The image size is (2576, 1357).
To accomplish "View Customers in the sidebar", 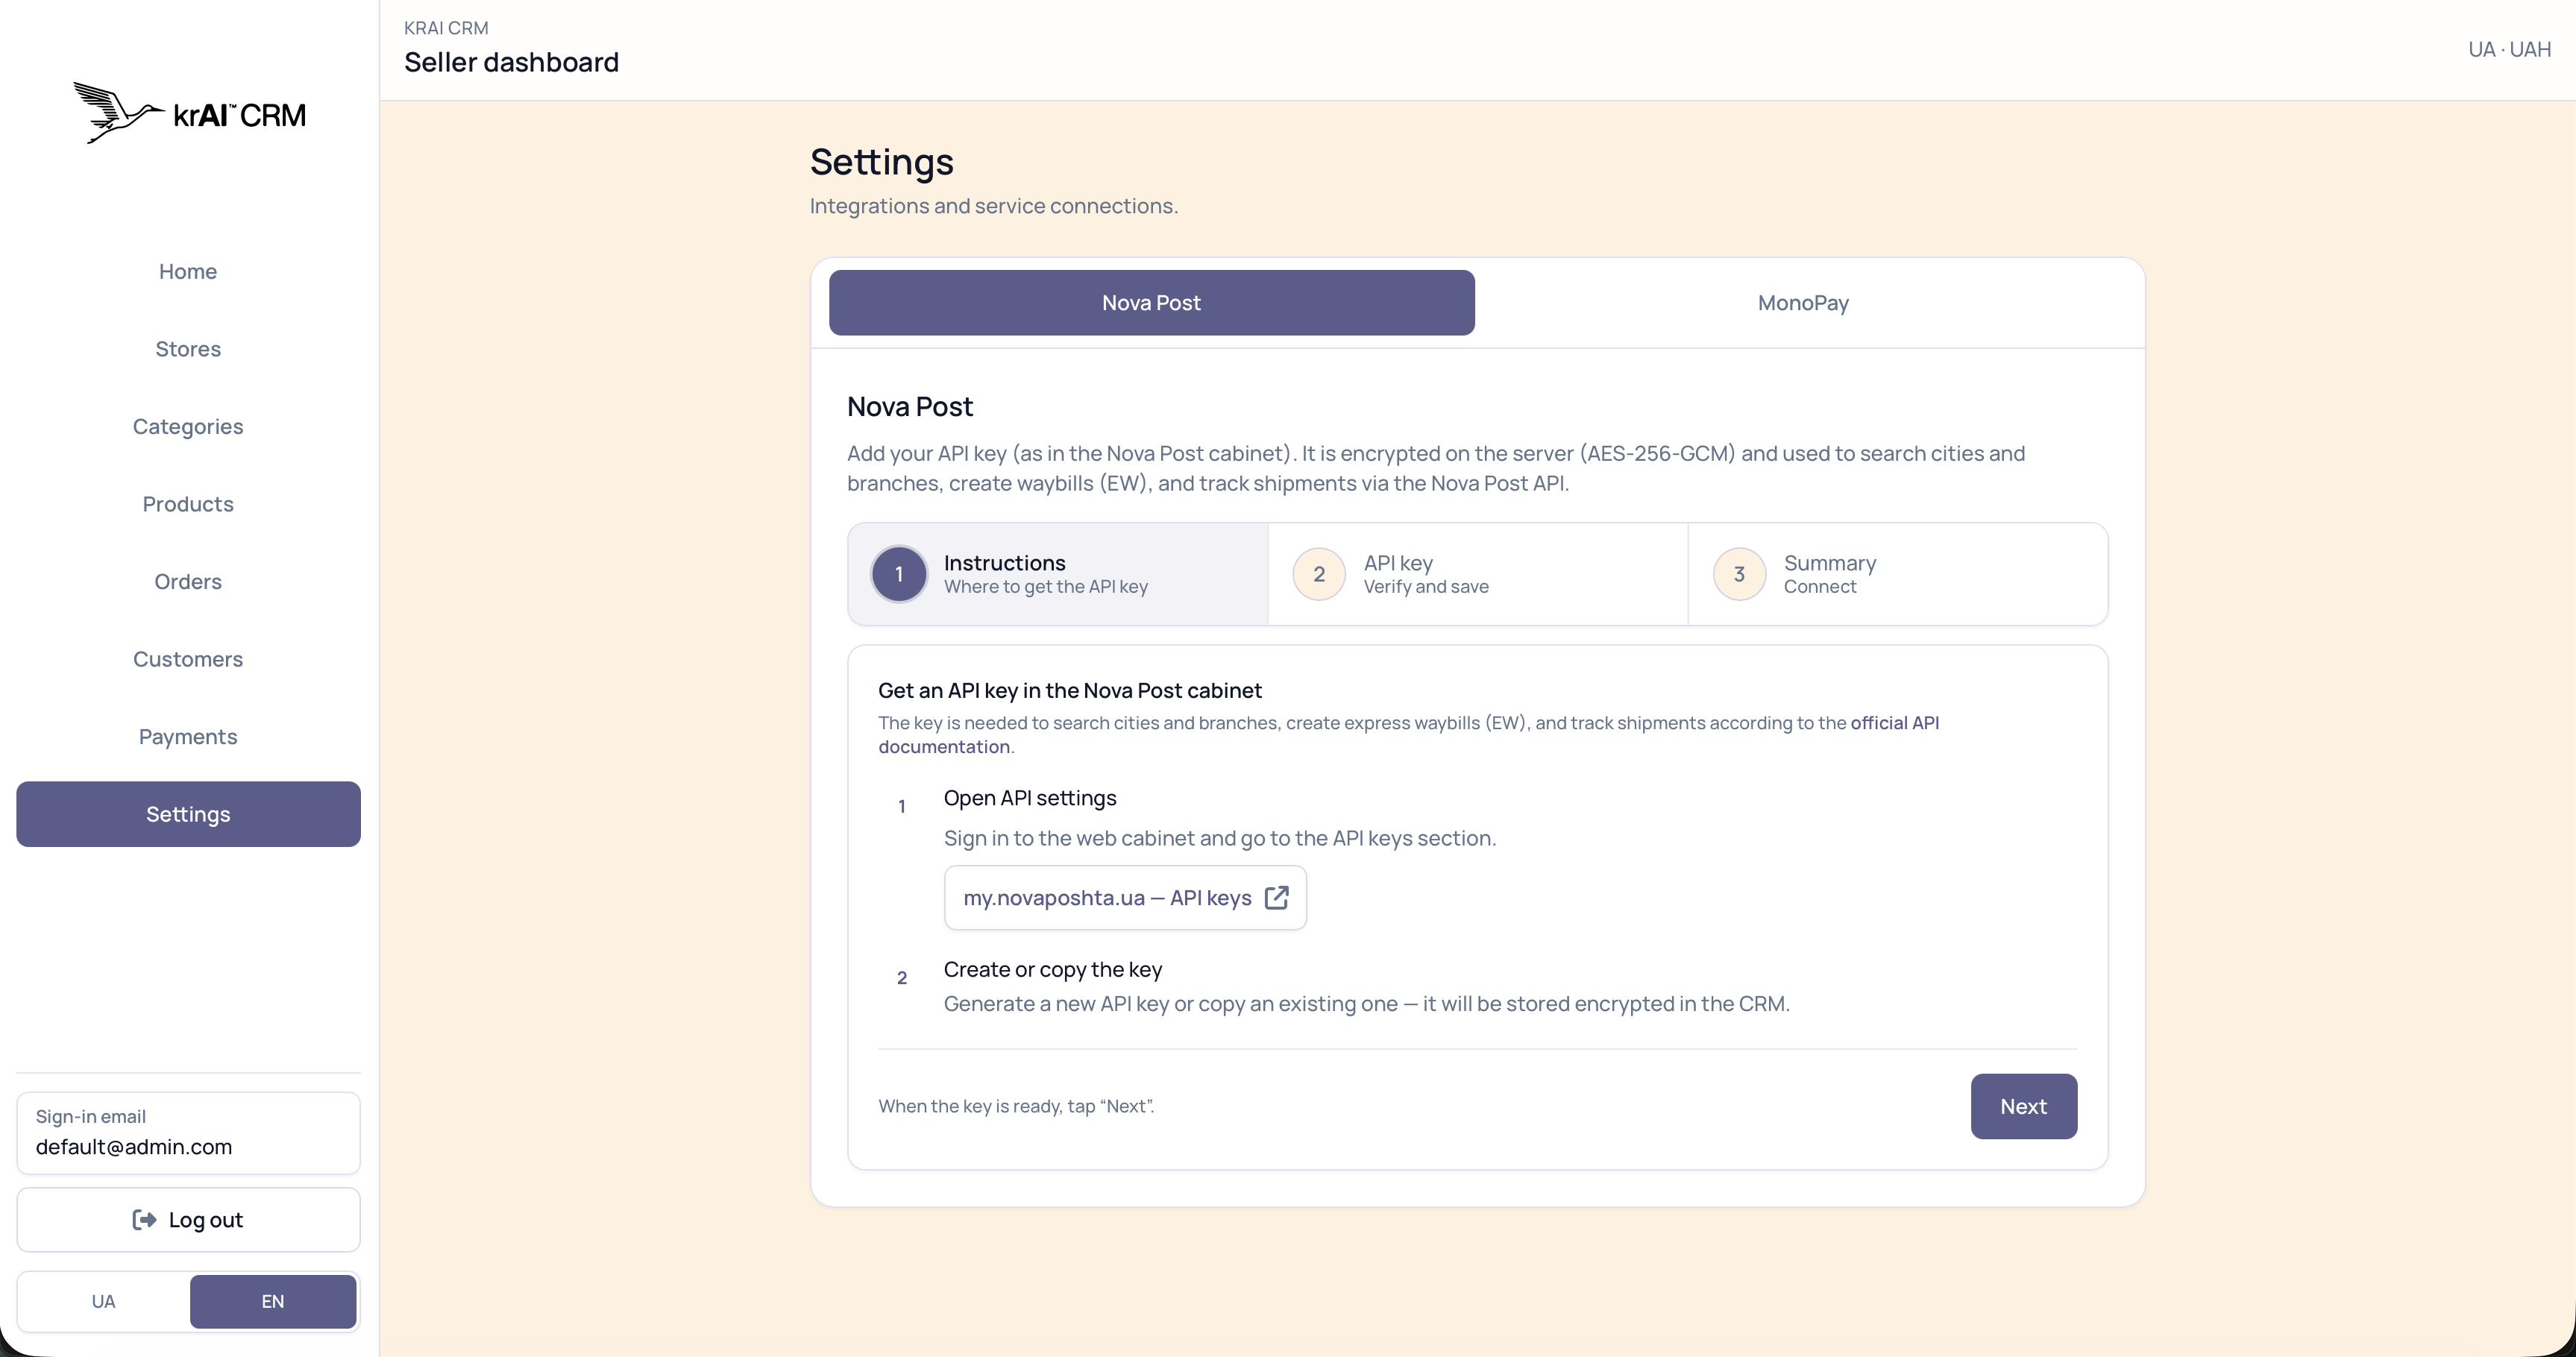I will point(188,659).
